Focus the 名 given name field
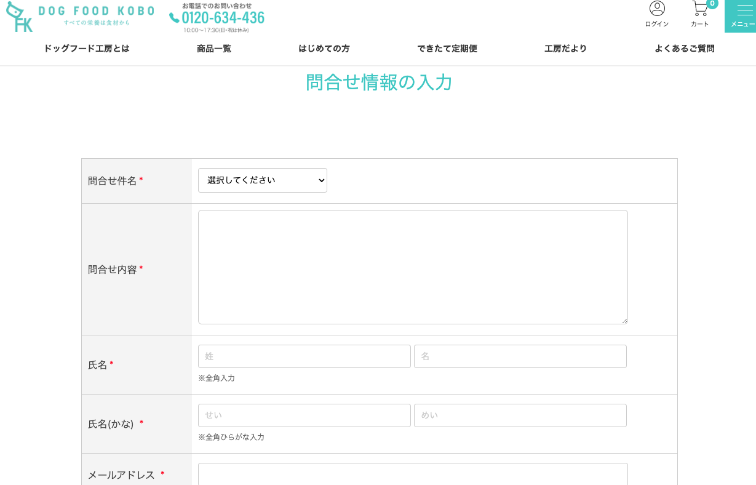The image size is (756, 485). [520, 356]
